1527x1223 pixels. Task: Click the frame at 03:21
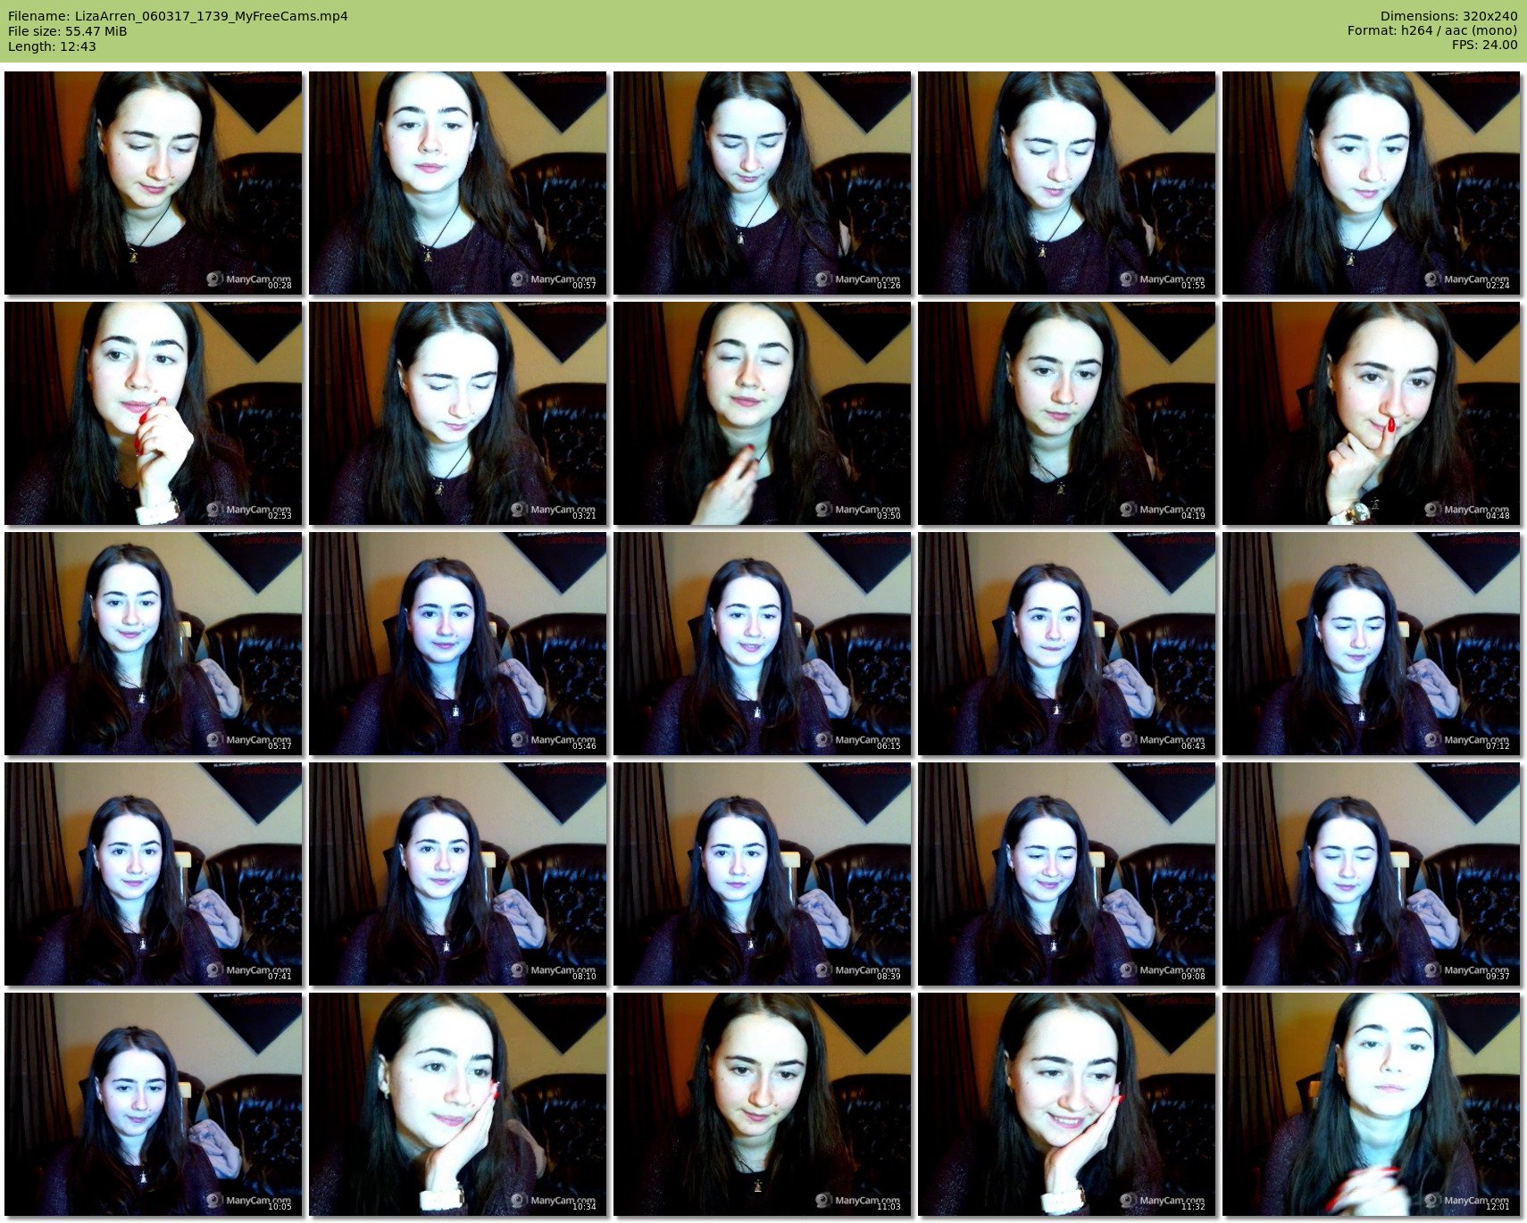(458, 413)
